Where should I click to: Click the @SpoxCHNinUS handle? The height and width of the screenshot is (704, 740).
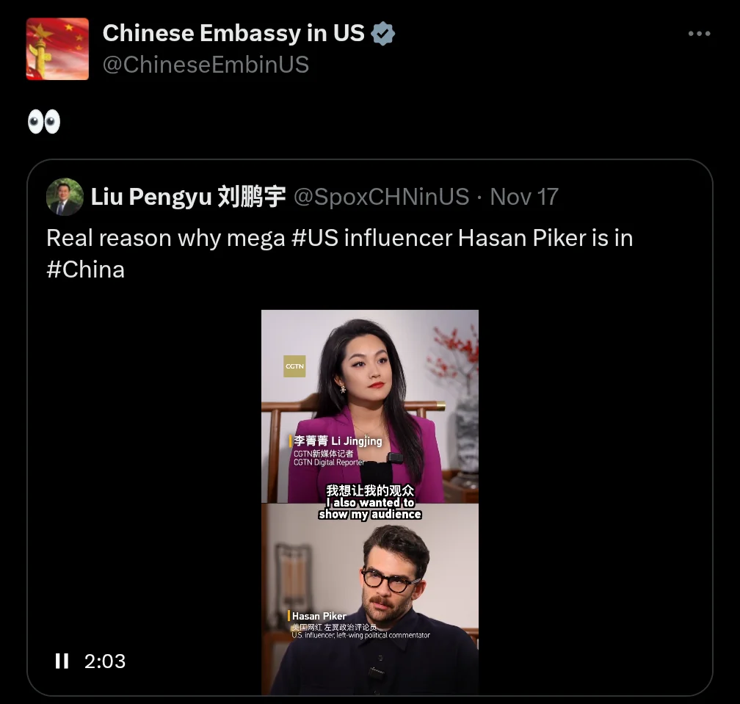(381, 197)
